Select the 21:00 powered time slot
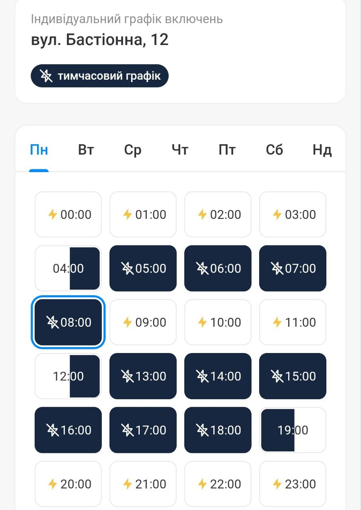The width and height of the screenshot is (361, 510). 143,484
